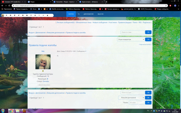Screen dimensions: 181x113
Task: Click the keyword search field at bottom
Action: [x=137, y=102]
